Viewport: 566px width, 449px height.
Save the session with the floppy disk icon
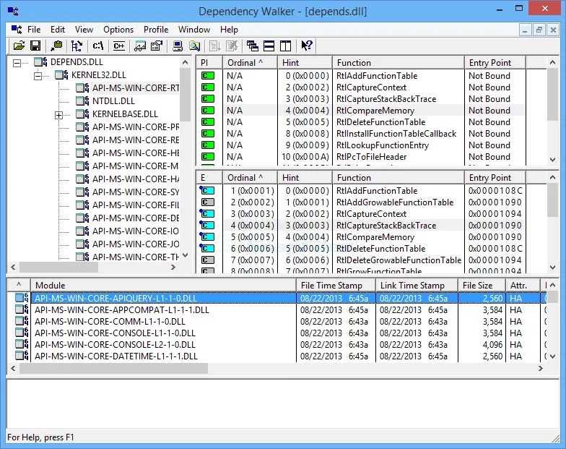[x=35, y=46]
